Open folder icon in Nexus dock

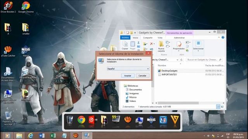click(x=104, y=120)
